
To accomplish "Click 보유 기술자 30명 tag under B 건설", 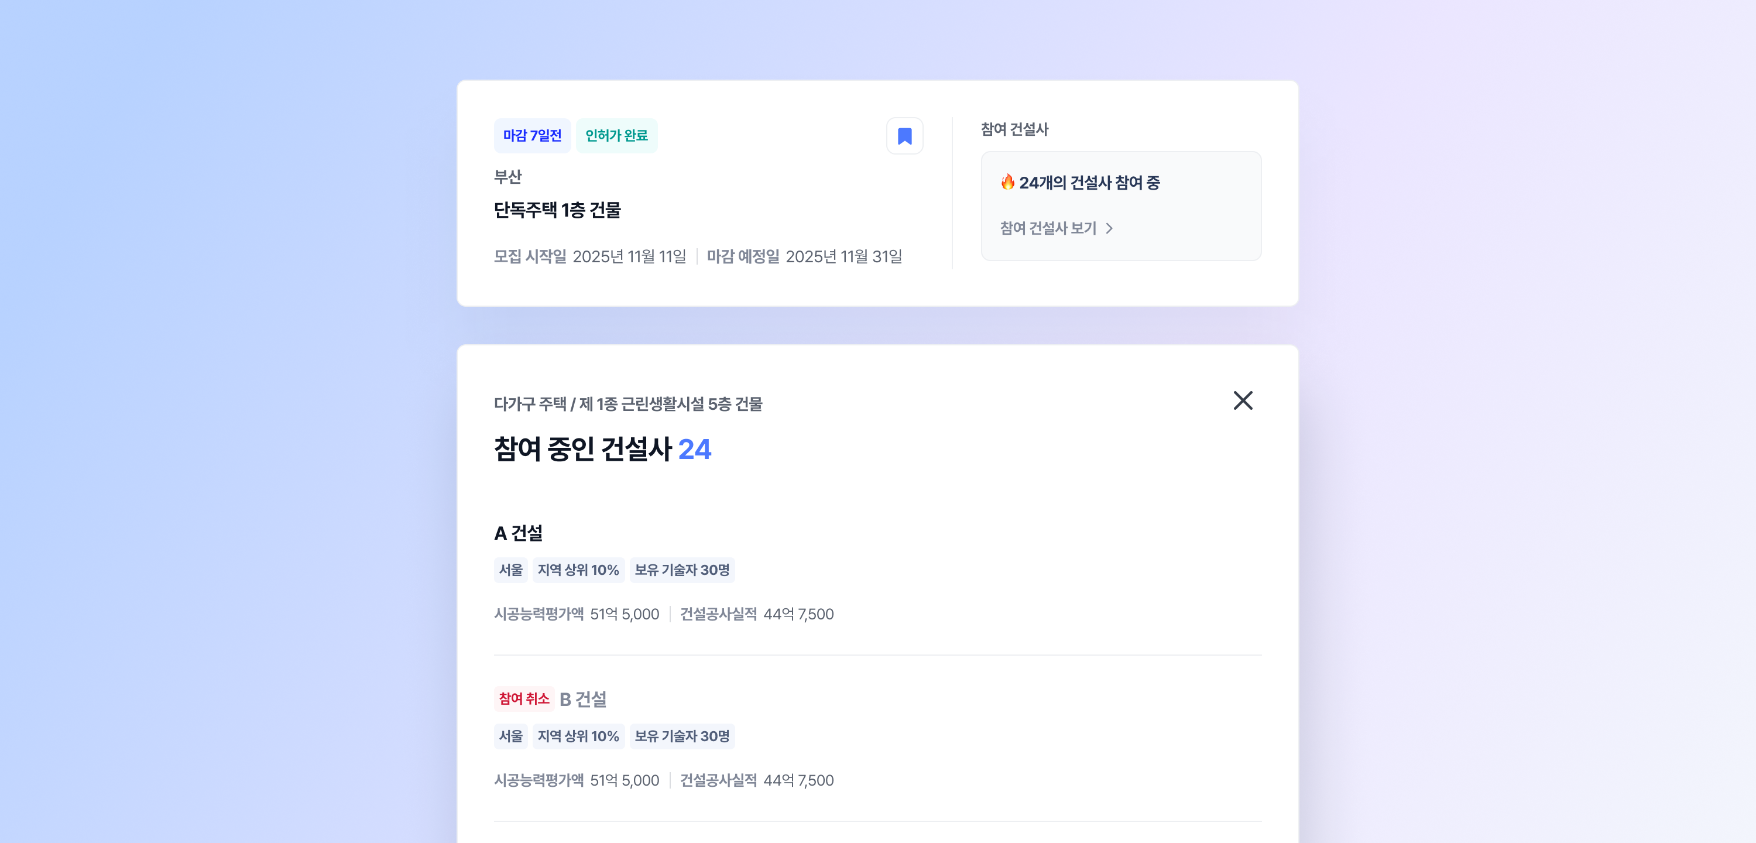I will [682, 736].
